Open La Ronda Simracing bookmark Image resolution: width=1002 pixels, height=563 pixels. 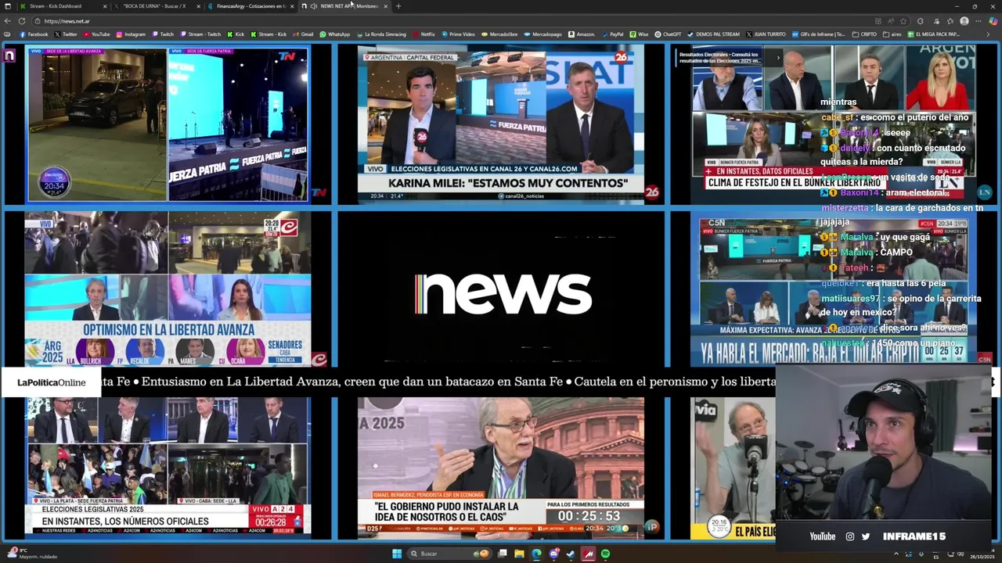(381, 34)
